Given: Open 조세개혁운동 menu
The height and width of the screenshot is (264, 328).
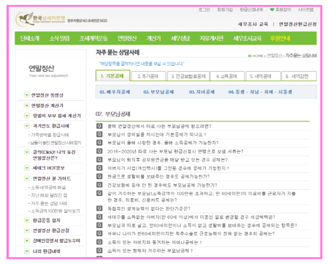Looking at the screenshot, I should coord(93,38).
